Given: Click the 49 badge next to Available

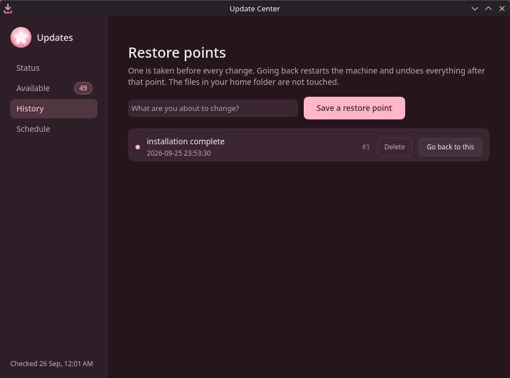Looking at the screenshot, I should [83, 88].
